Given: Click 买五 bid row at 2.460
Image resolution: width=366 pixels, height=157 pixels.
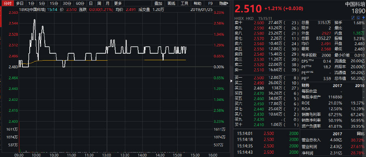Looking at the screenshot, I should point(266,98).
